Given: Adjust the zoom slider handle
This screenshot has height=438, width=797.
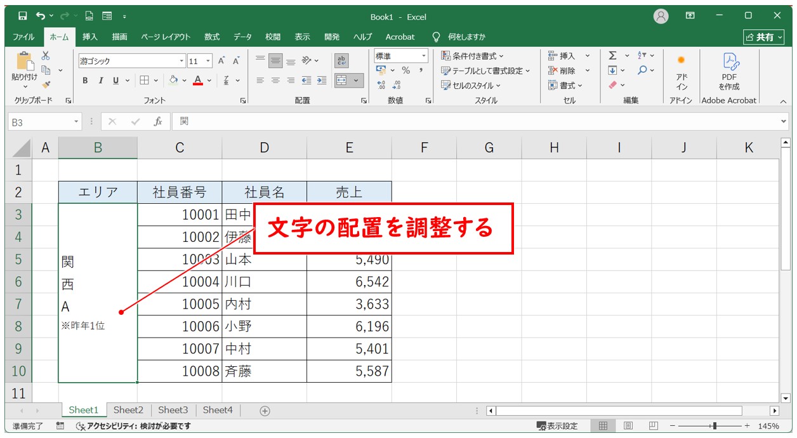Looking at the screenshot, I should [x=715, y=426].
